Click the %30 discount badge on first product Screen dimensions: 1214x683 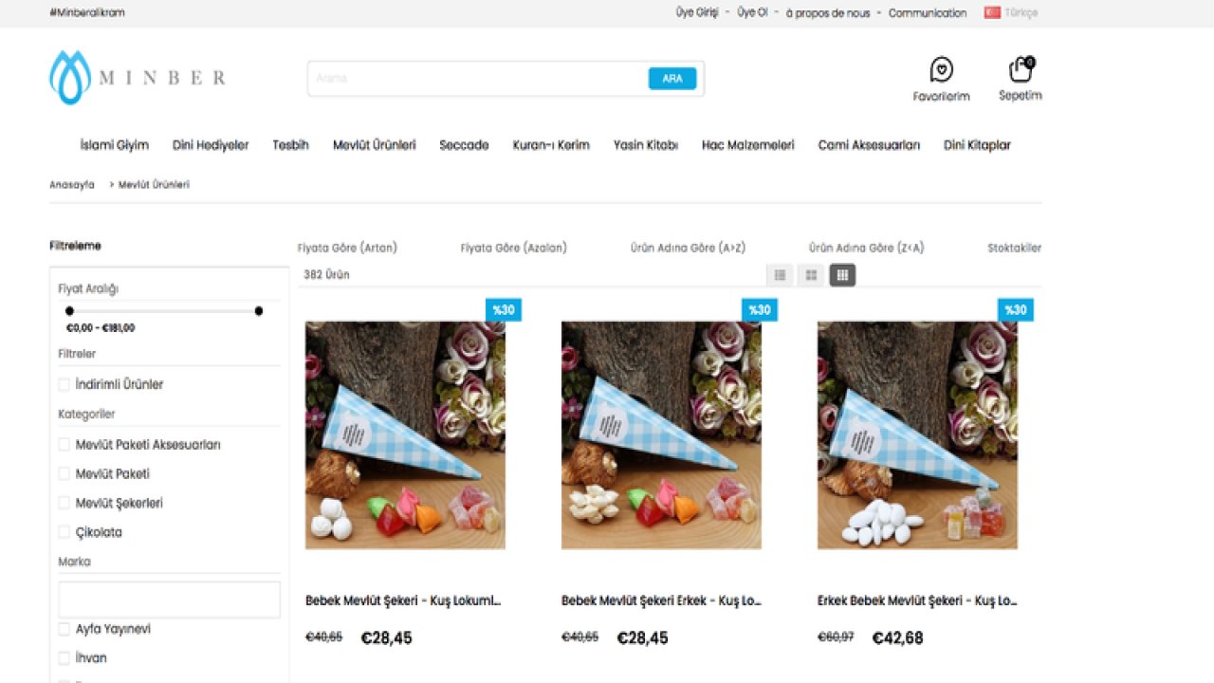pyautogui.click(x=504, y=309)
